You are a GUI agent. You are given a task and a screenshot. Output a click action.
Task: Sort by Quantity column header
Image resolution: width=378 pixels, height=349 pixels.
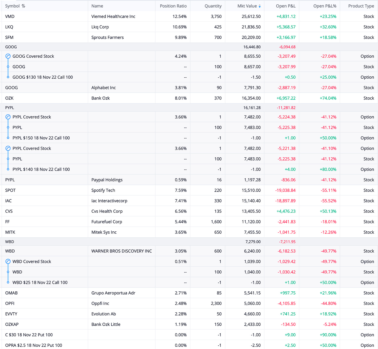pos(213,6)
